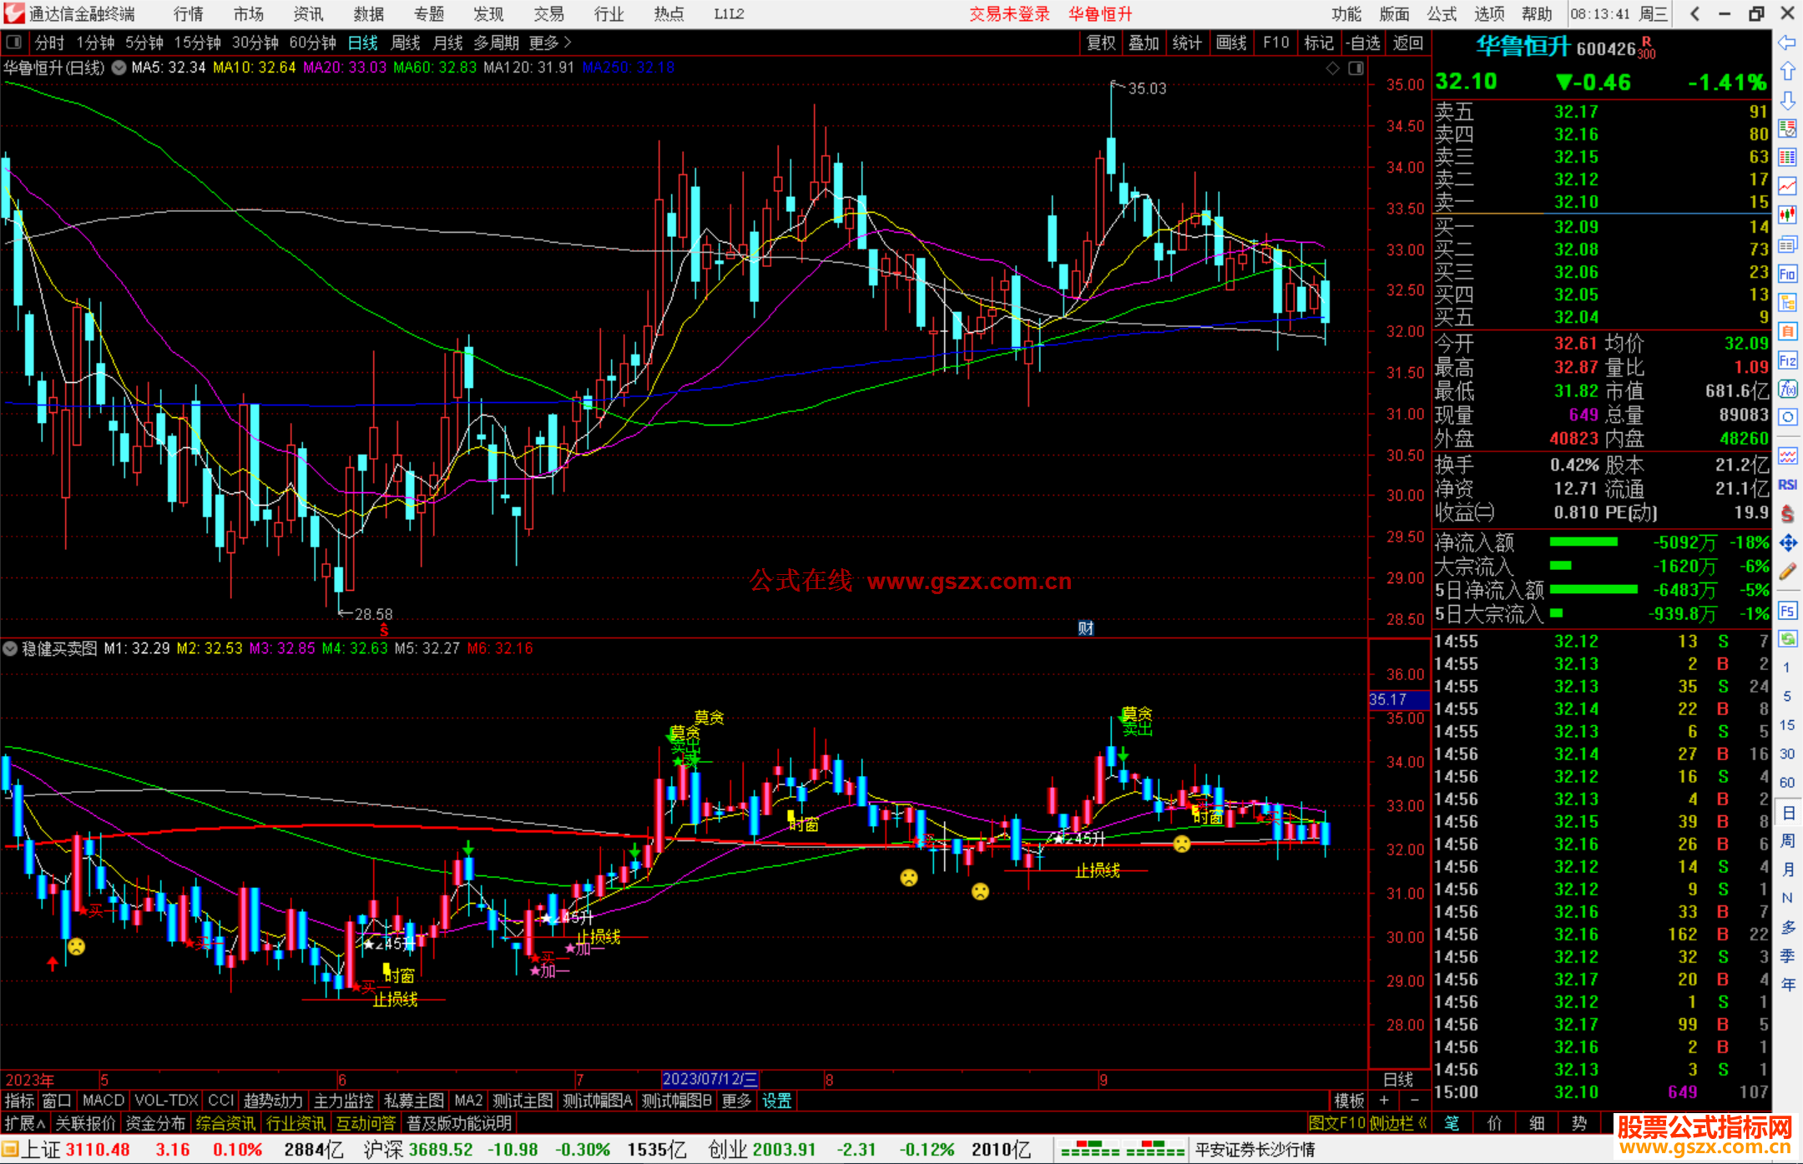The image size is (1803, 1164).
Task: Open the 选项 menu
Action: click(x=1489, y=14)
